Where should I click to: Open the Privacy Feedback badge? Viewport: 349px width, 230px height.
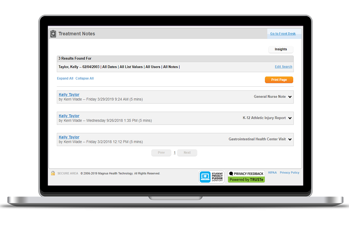pos(246,173)
